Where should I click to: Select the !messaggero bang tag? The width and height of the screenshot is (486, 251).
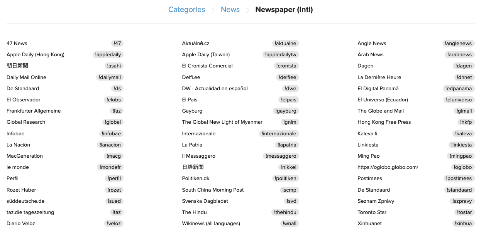(x=281, y=156)
